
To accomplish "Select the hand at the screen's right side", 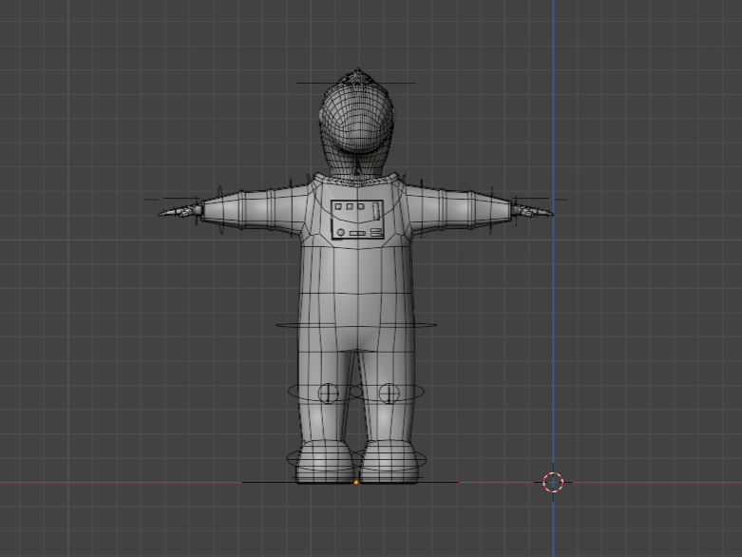I will tap(532, 210).
